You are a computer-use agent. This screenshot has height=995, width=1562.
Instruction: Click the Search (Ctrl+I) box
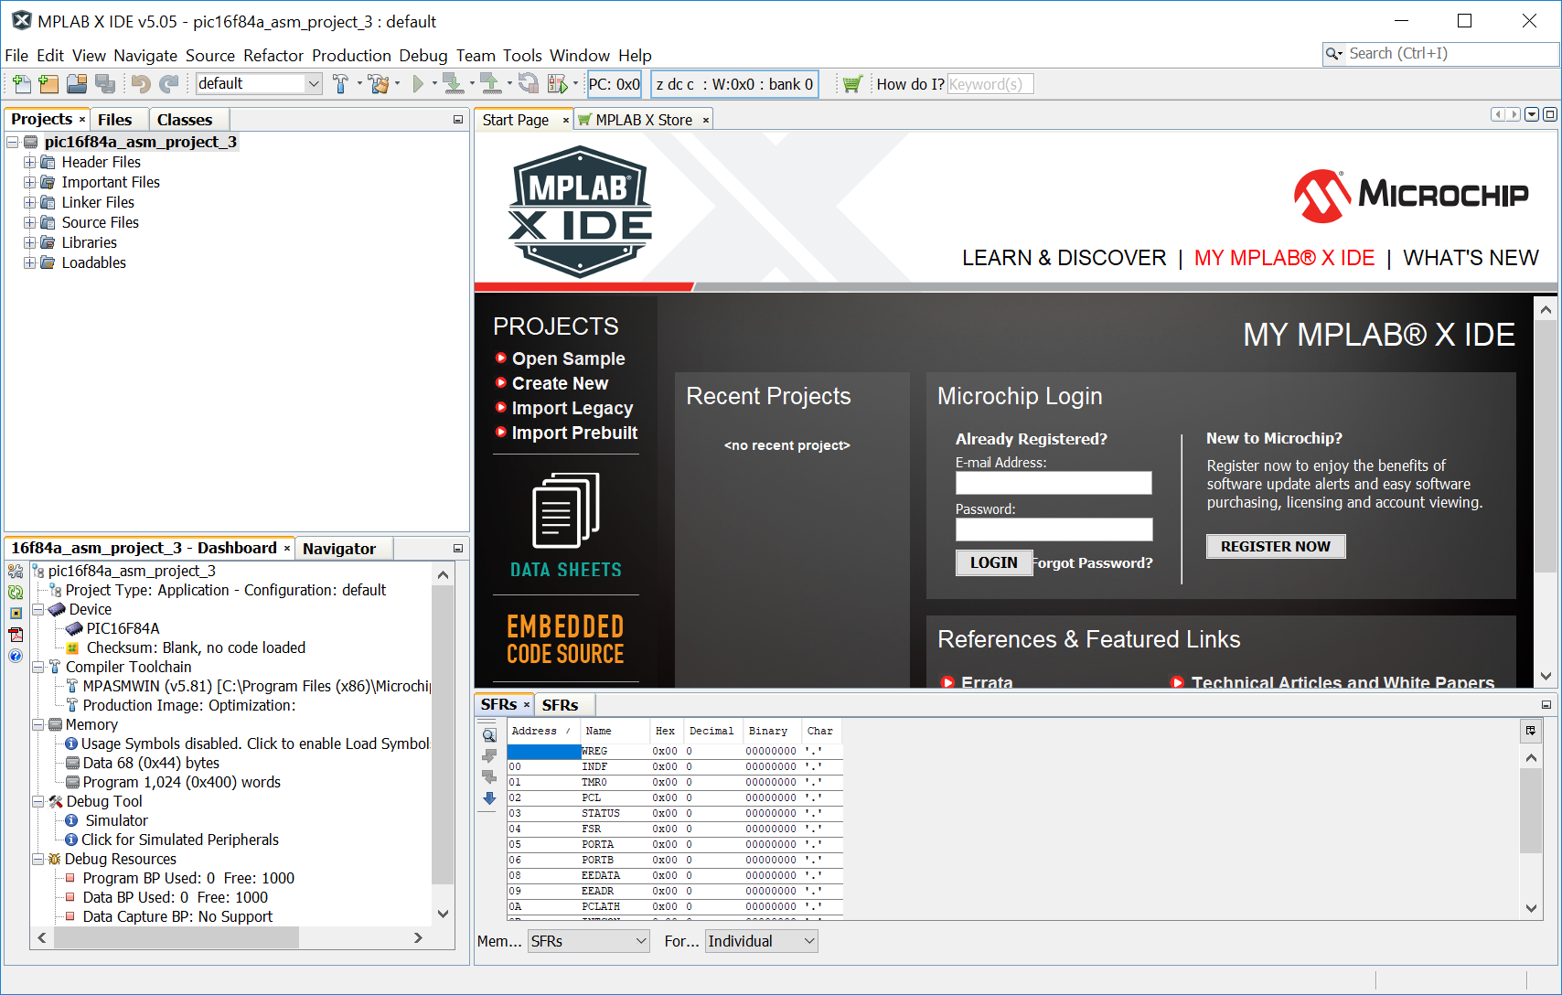[x=1440, y=54]
